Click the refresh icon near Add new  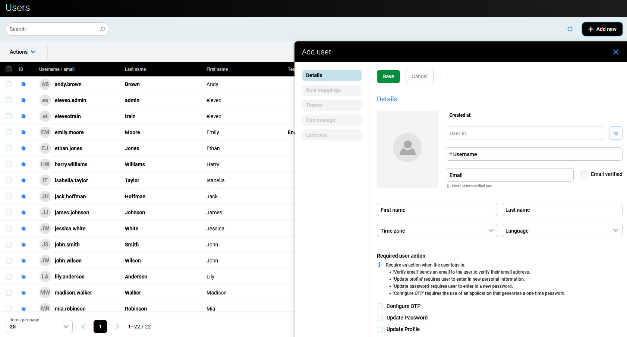[570, 29]
